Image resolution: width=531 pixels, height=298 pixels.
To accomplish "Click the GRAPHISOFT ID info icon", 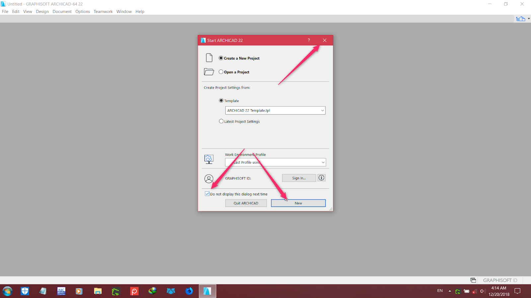I will click(321, 178).
